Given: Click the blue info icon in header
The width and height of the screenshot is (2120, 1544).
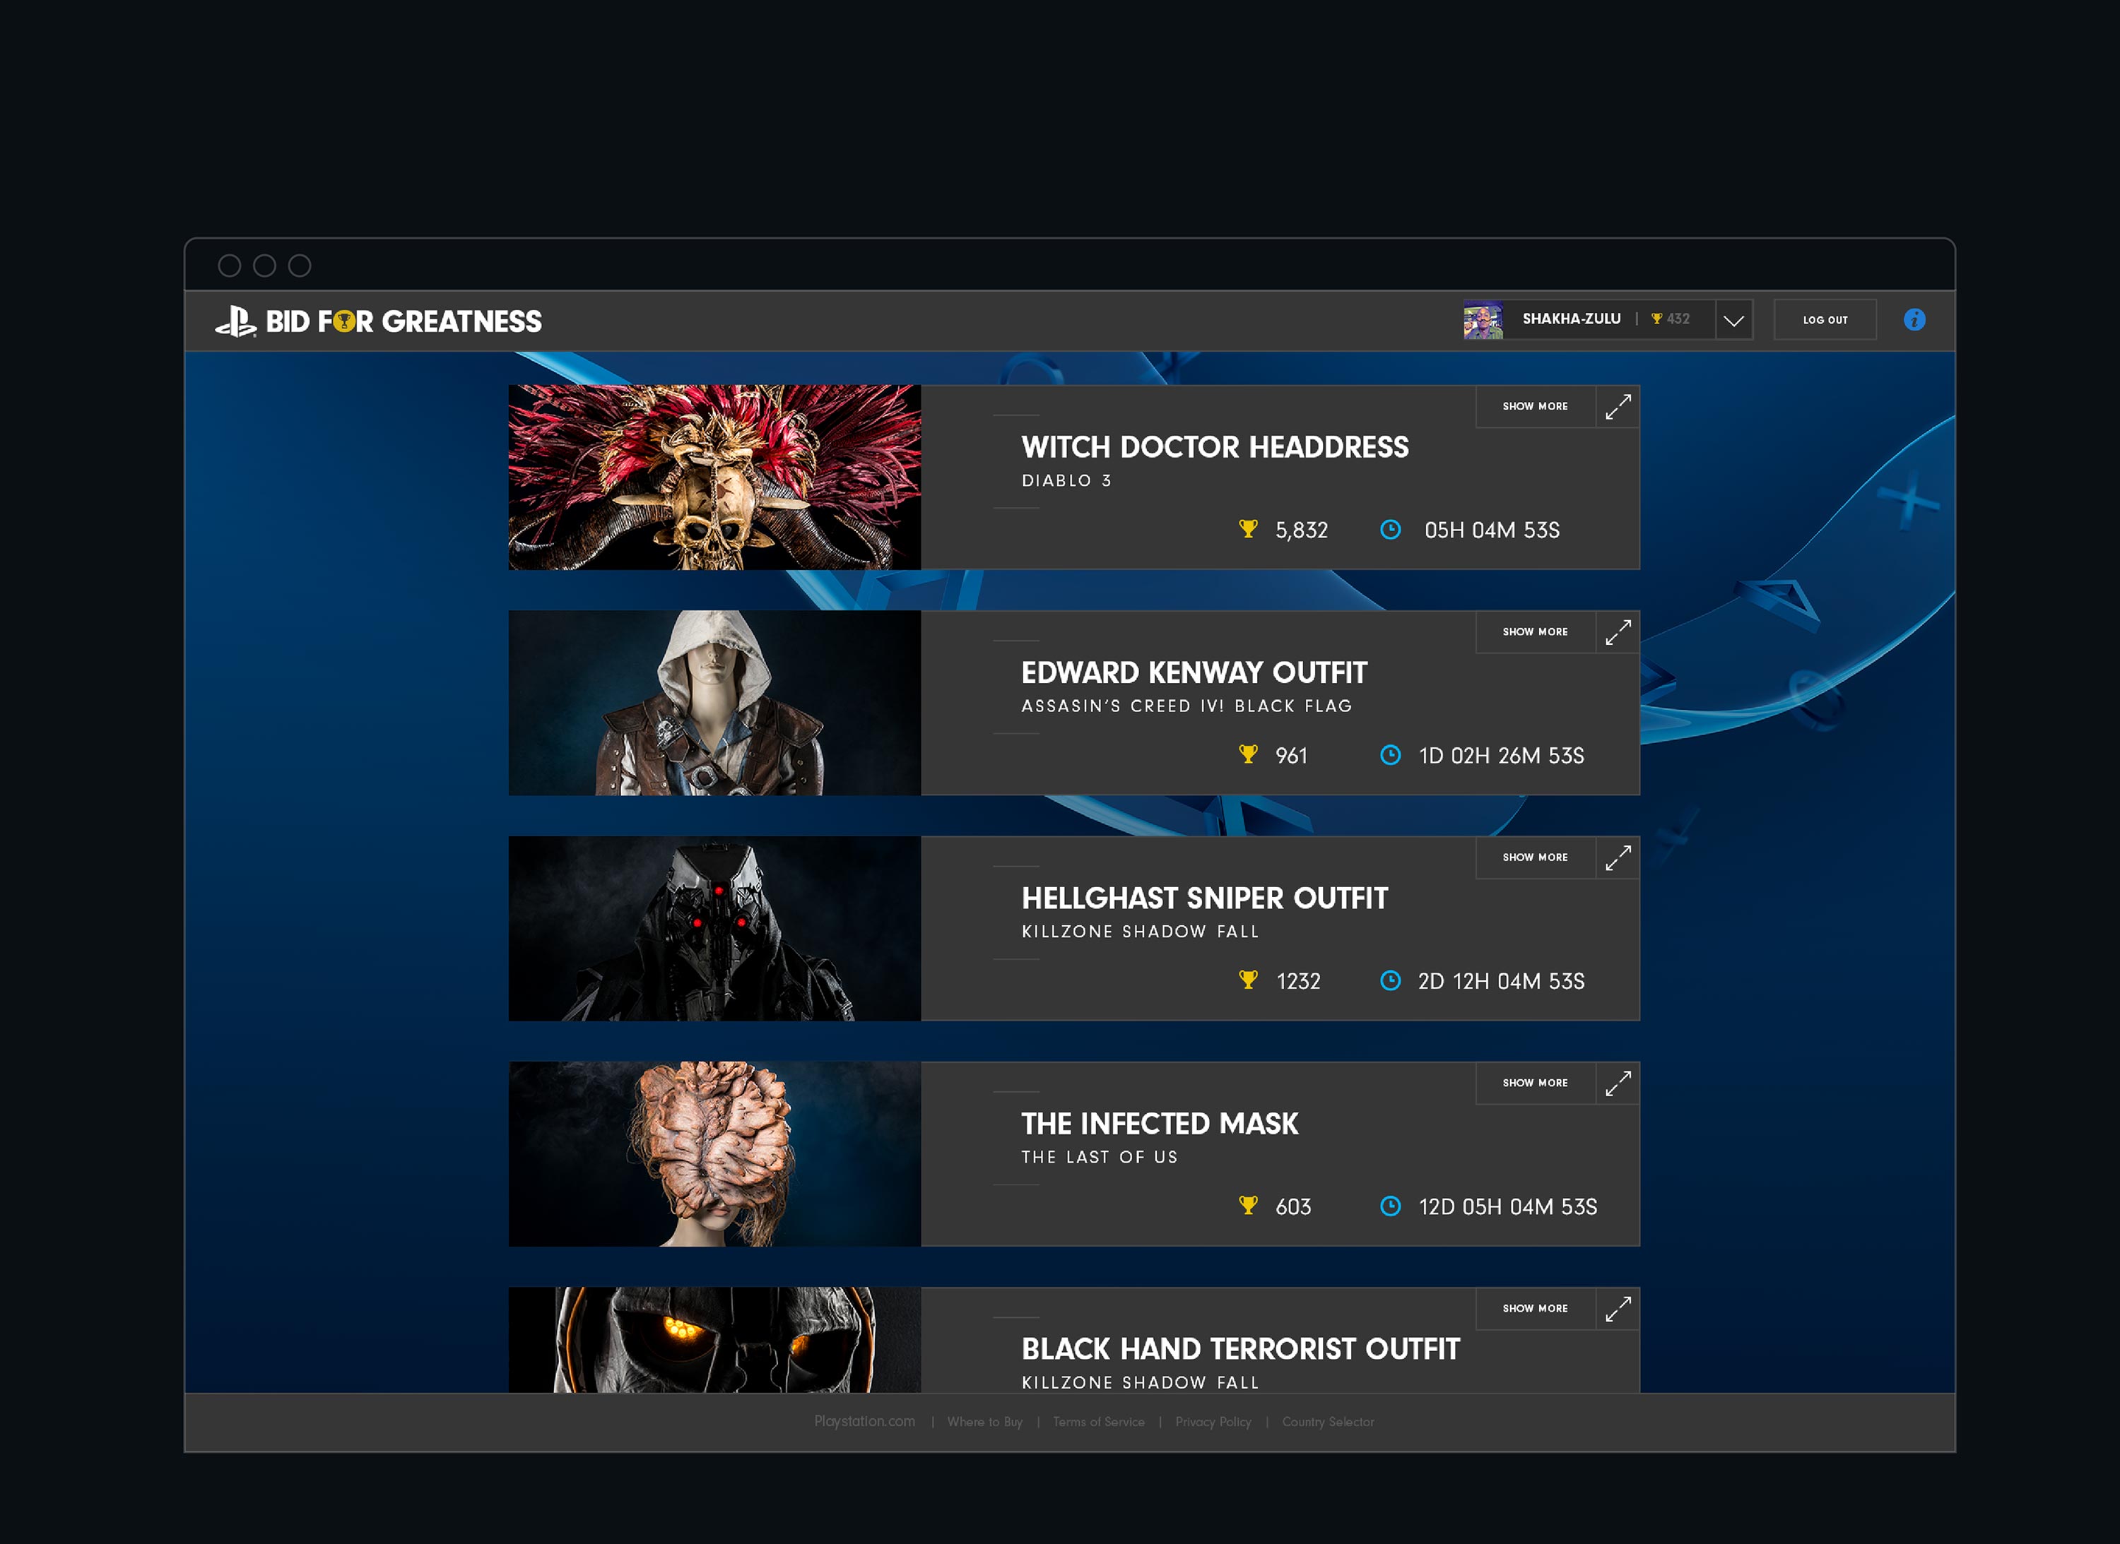Looking at the screenshot, I should [x=1914, y=320].
